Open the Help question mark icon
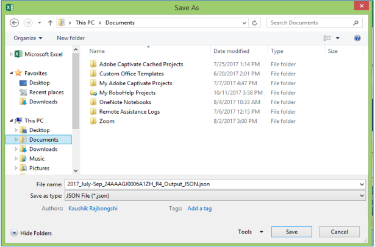Viewport: 375px width, 247px height. [357, 38]
